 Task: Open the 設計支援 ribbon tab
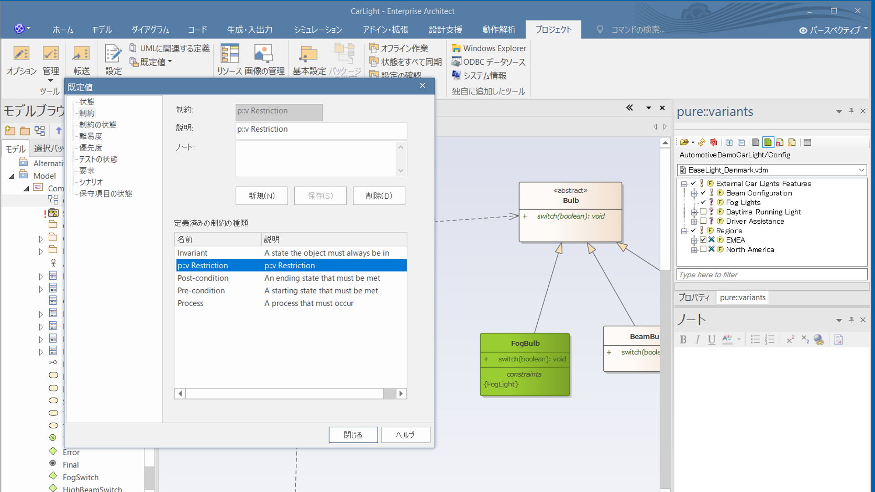(445, 30)
